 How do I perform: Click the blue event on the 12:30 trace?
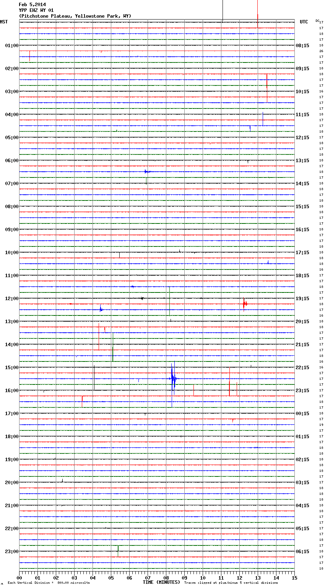click(x=101, y=309)
